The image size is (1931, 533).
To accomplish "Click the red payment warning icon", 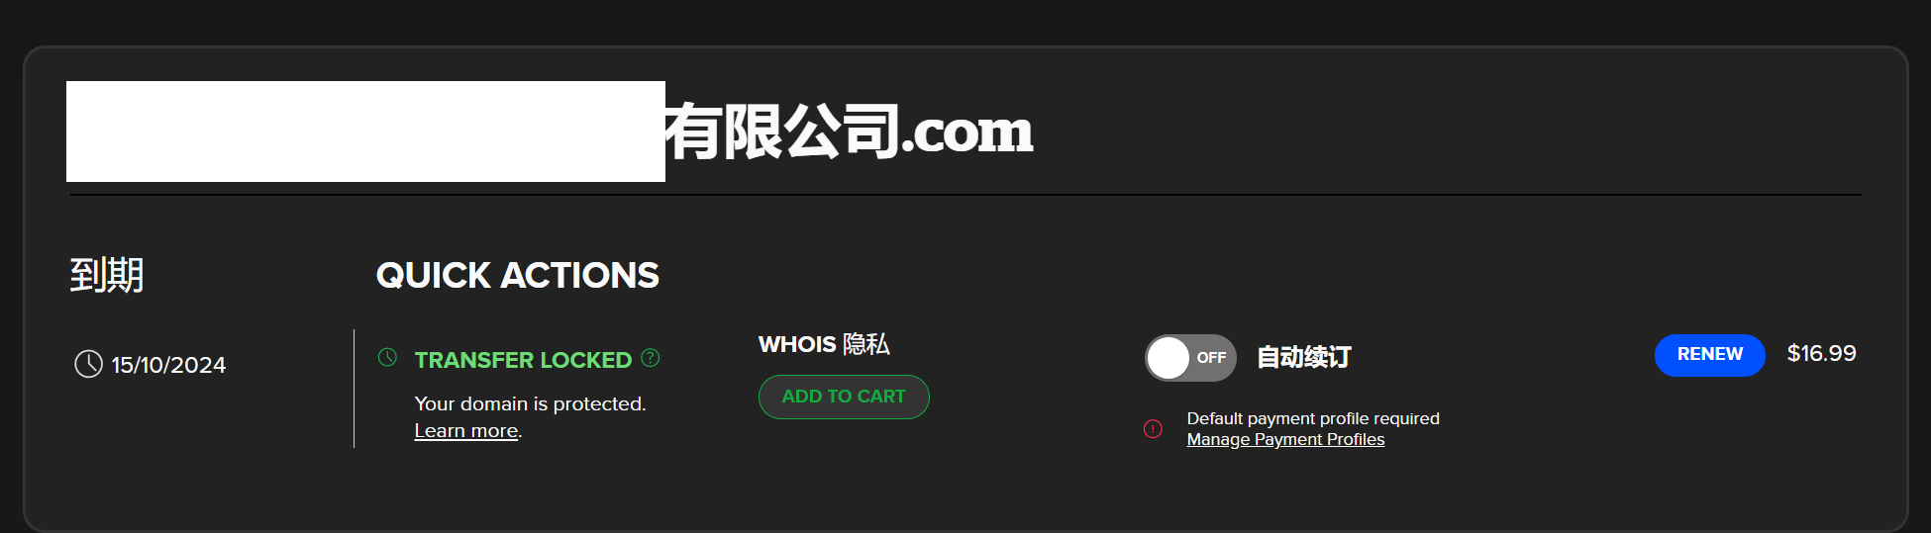I will tap(1153, 429).
